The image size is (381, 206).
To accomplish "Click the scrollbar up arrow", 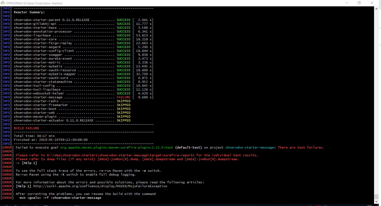I will pos(376,9).
